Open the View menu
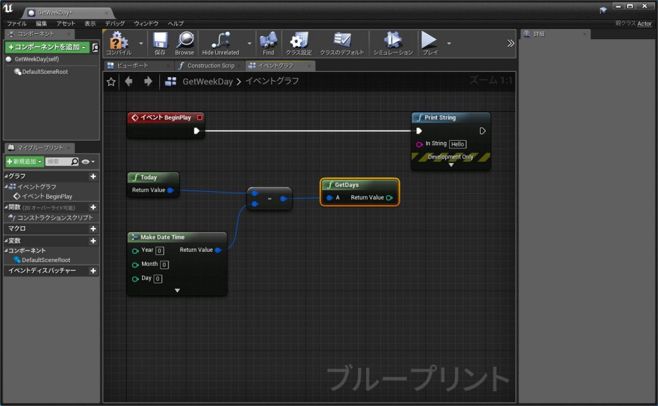The image size is (658, 406). [90, 24]
